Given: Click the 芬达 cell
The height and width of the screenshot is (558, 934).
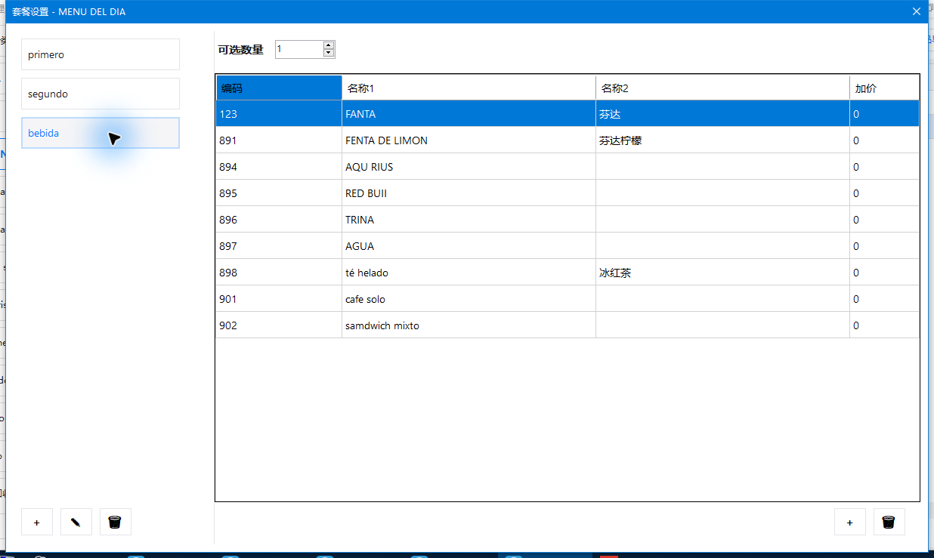Looking at the screenshot, I should coord(722,114).
